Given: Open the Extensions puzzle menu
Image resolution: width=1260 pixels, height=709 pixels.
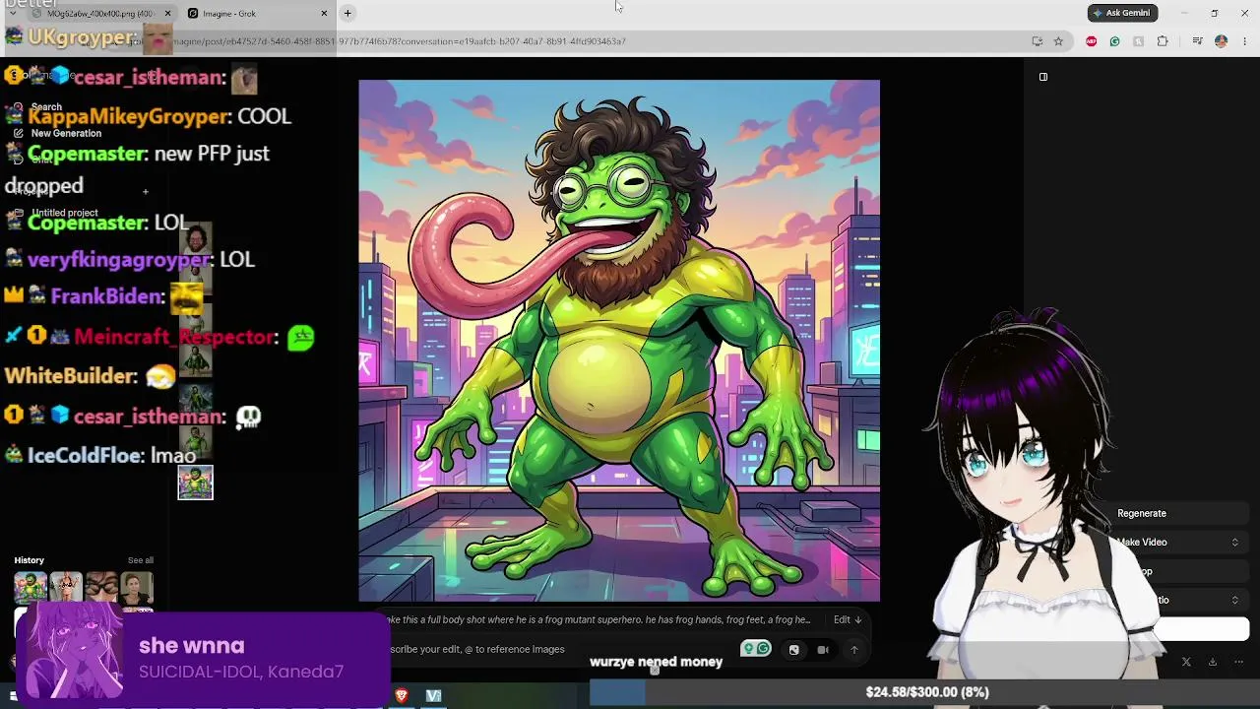Looking at the screenshot, I should 1163,41.
